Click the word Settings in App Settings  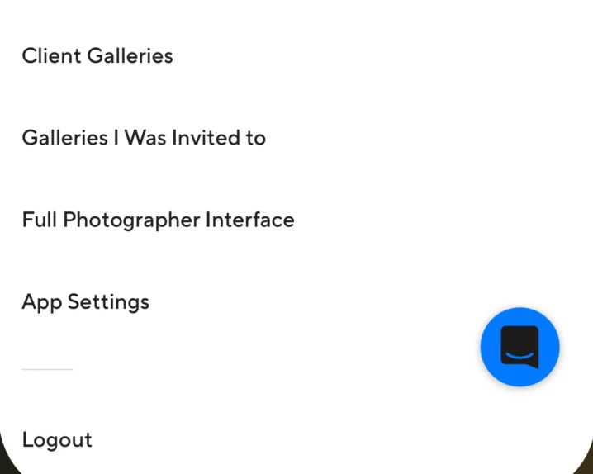(x=108, y=302)
